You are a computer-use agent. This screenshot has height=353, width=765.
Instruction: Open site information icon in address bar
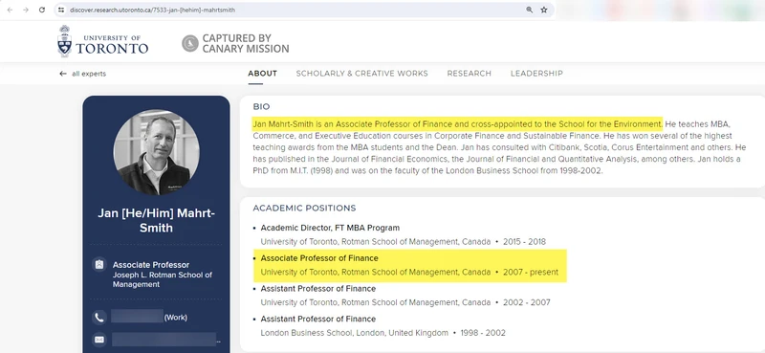point(61,10)
